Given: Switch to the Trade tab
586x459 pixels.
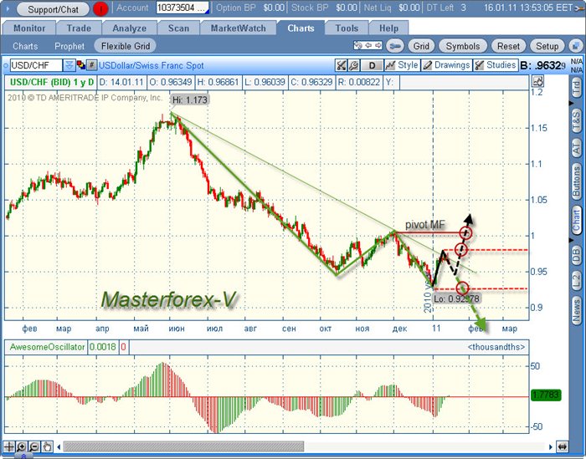Looking at the screenshot, I should point(79,28).
